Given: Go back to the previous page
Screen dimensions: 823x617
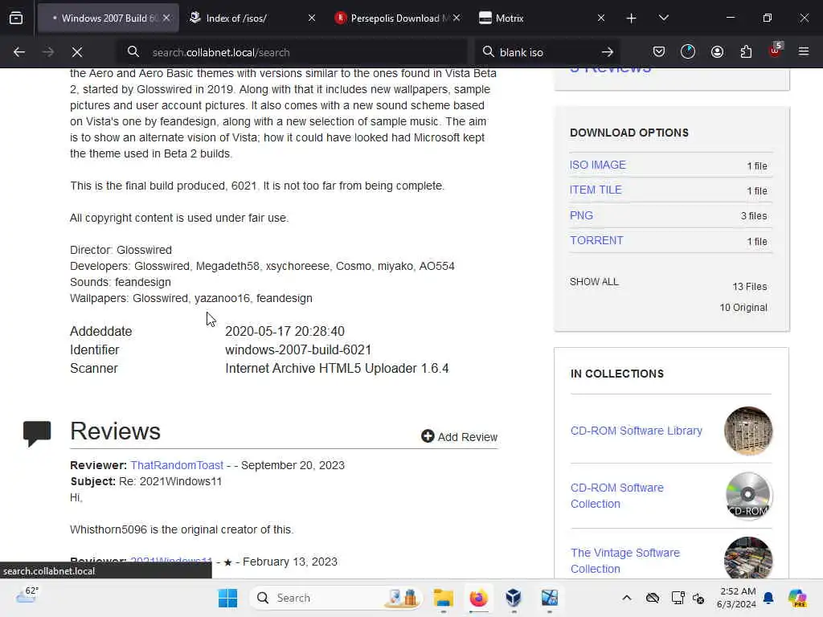Looking at the screenshot, I should pos(19,52).
